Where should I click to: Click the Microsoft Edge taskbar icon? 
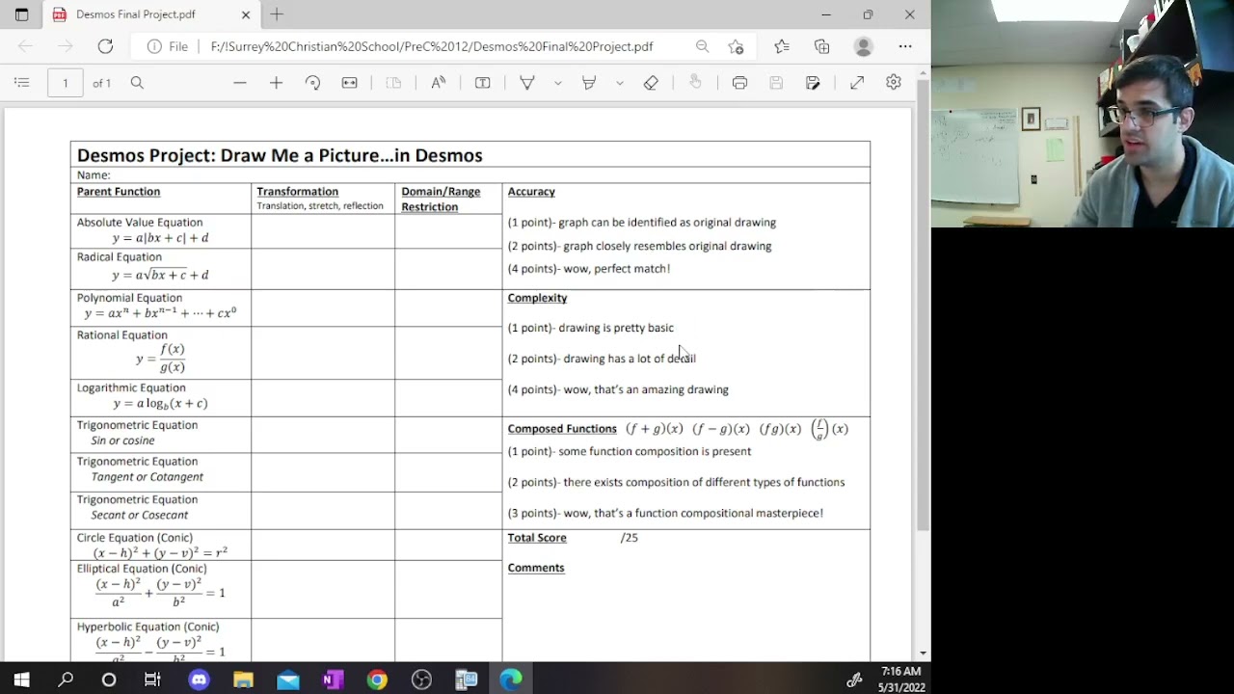coord(511,680)
